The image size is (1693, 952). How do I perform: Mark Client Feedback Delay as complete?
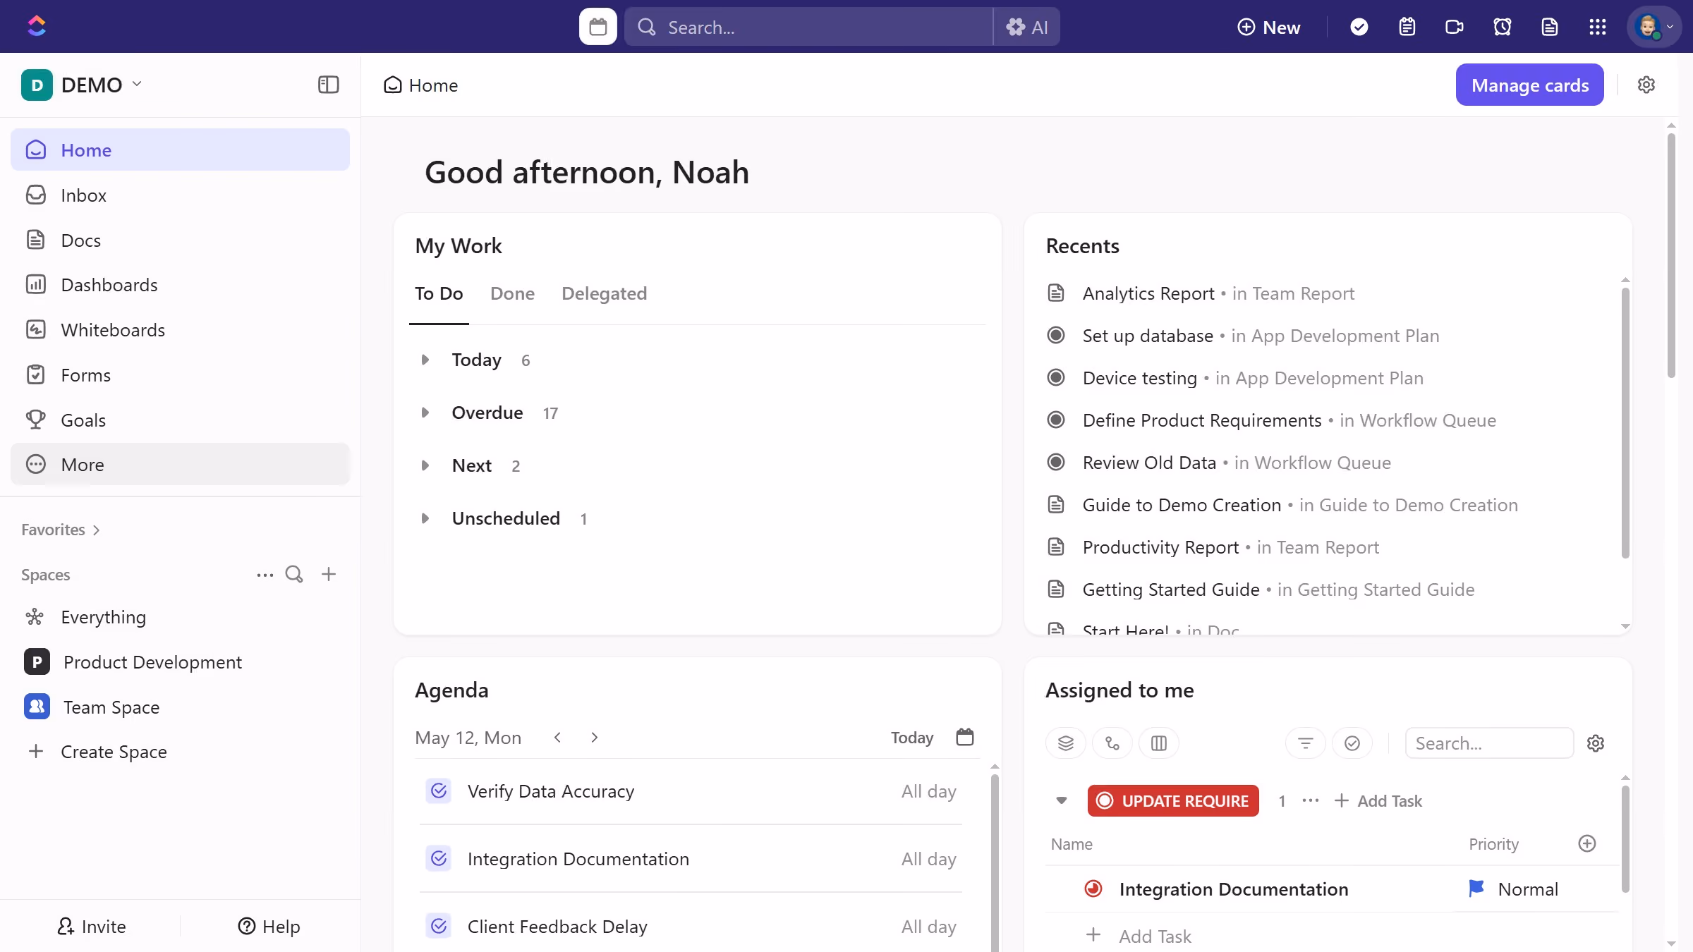439,926
